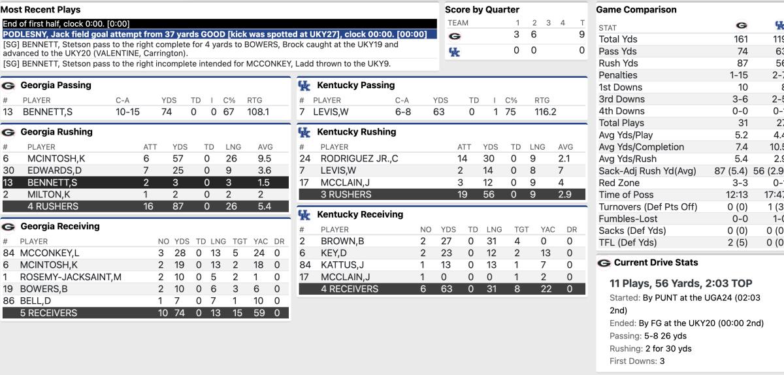Click Georgia logo in Game Comparison header
784x375 pixels.
(x=742, y=26)
